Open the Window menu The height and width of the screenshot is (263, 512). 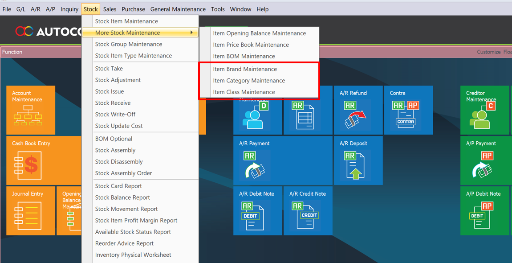[241, 9]
